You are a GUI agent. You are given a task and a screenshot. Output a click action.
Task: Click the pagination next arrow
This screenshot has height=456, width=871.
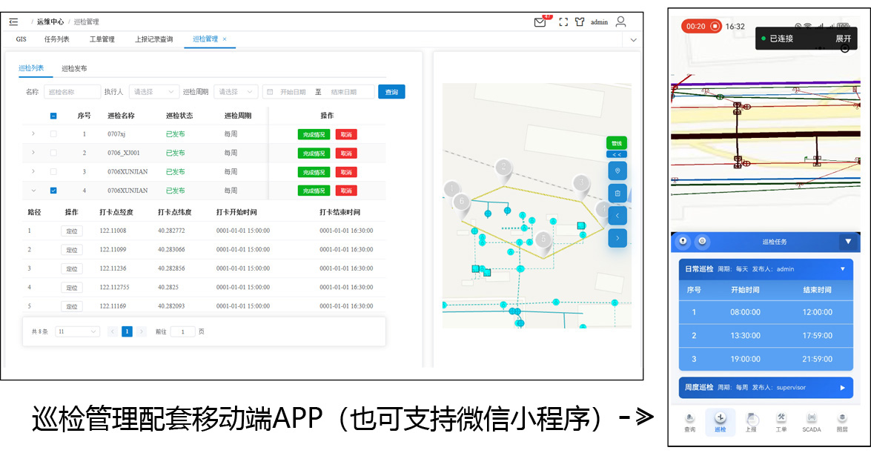click(x=142, y=331)
